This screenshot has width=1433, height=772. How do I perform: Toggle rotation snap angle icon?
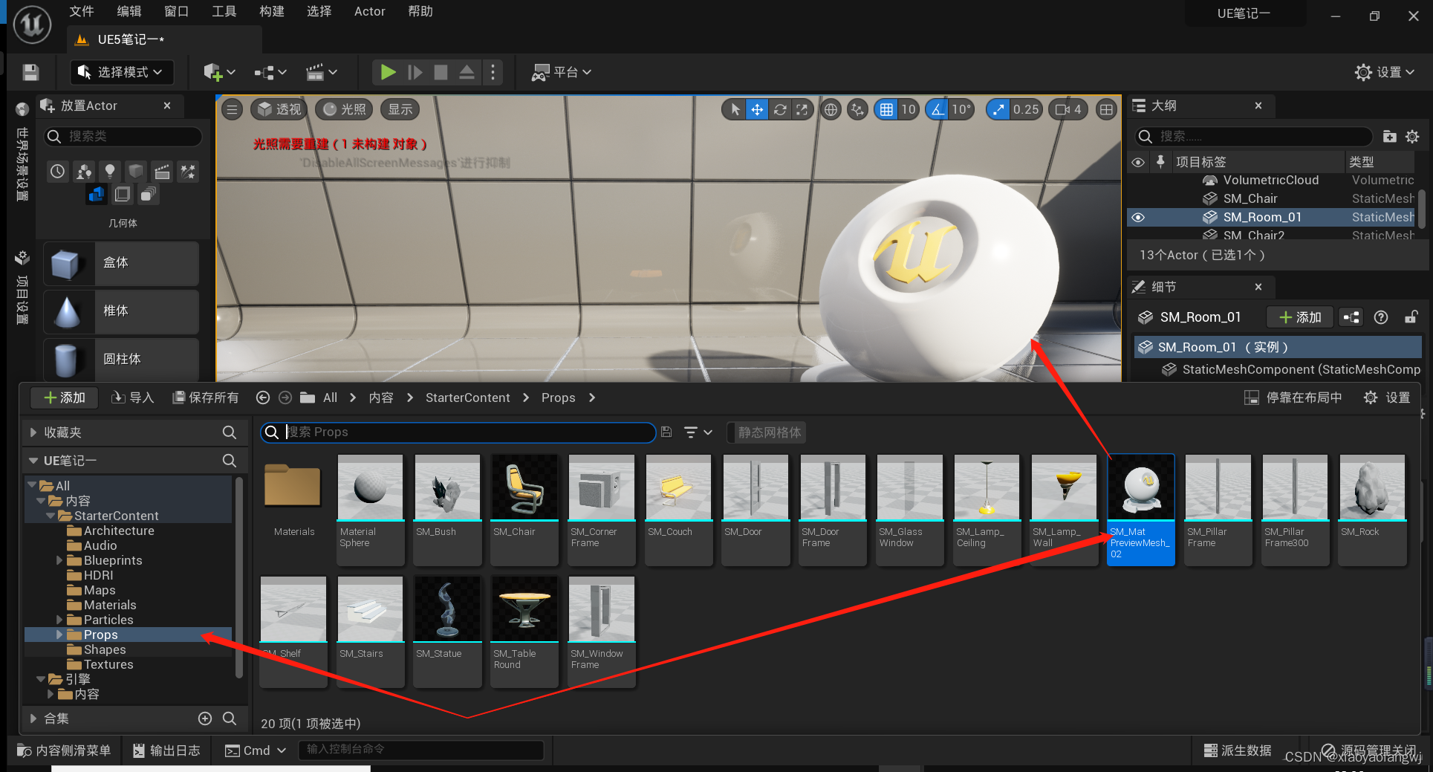pos(938,110)
